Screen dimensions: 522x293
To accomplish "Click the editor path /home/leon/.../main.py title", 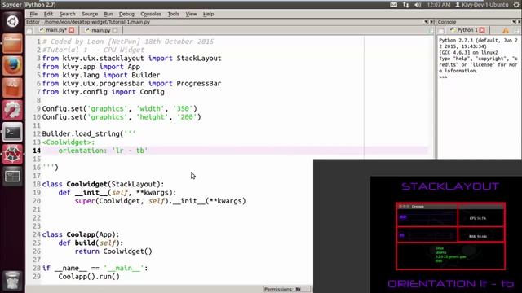I will (x=88, y=22).
